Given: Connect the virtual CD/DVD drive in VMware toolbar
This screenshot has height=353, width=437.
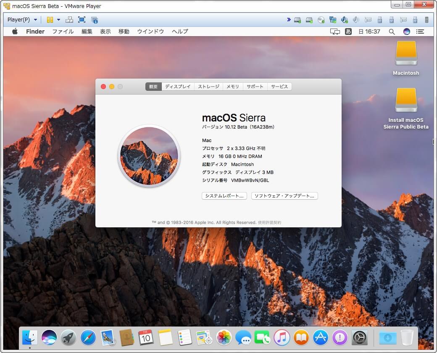Looking at the screenshot, I should click(321, 20).
